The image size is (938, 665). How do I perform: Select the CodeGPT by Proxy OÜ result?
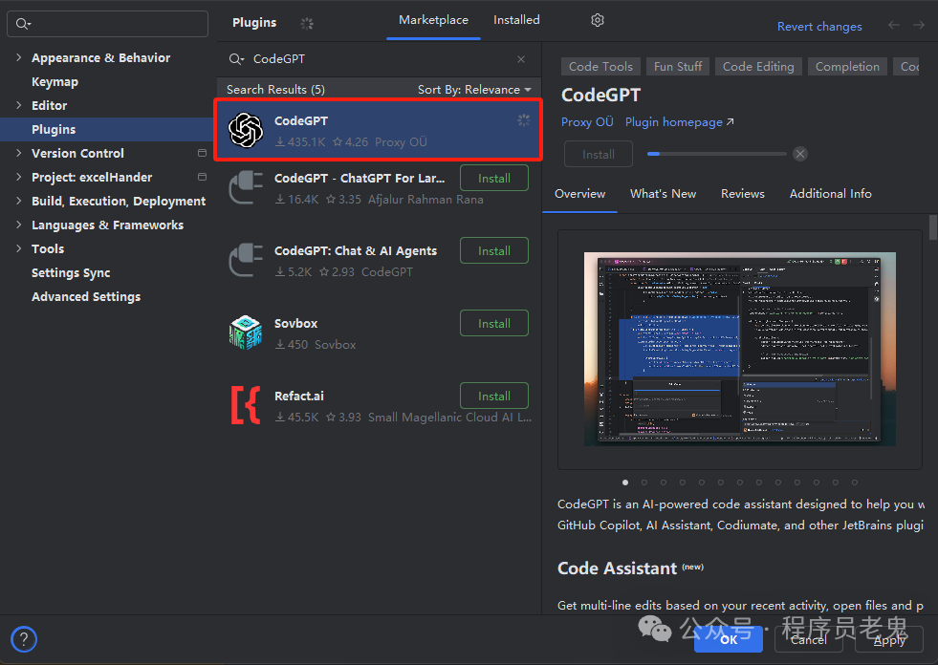[378, 130]
